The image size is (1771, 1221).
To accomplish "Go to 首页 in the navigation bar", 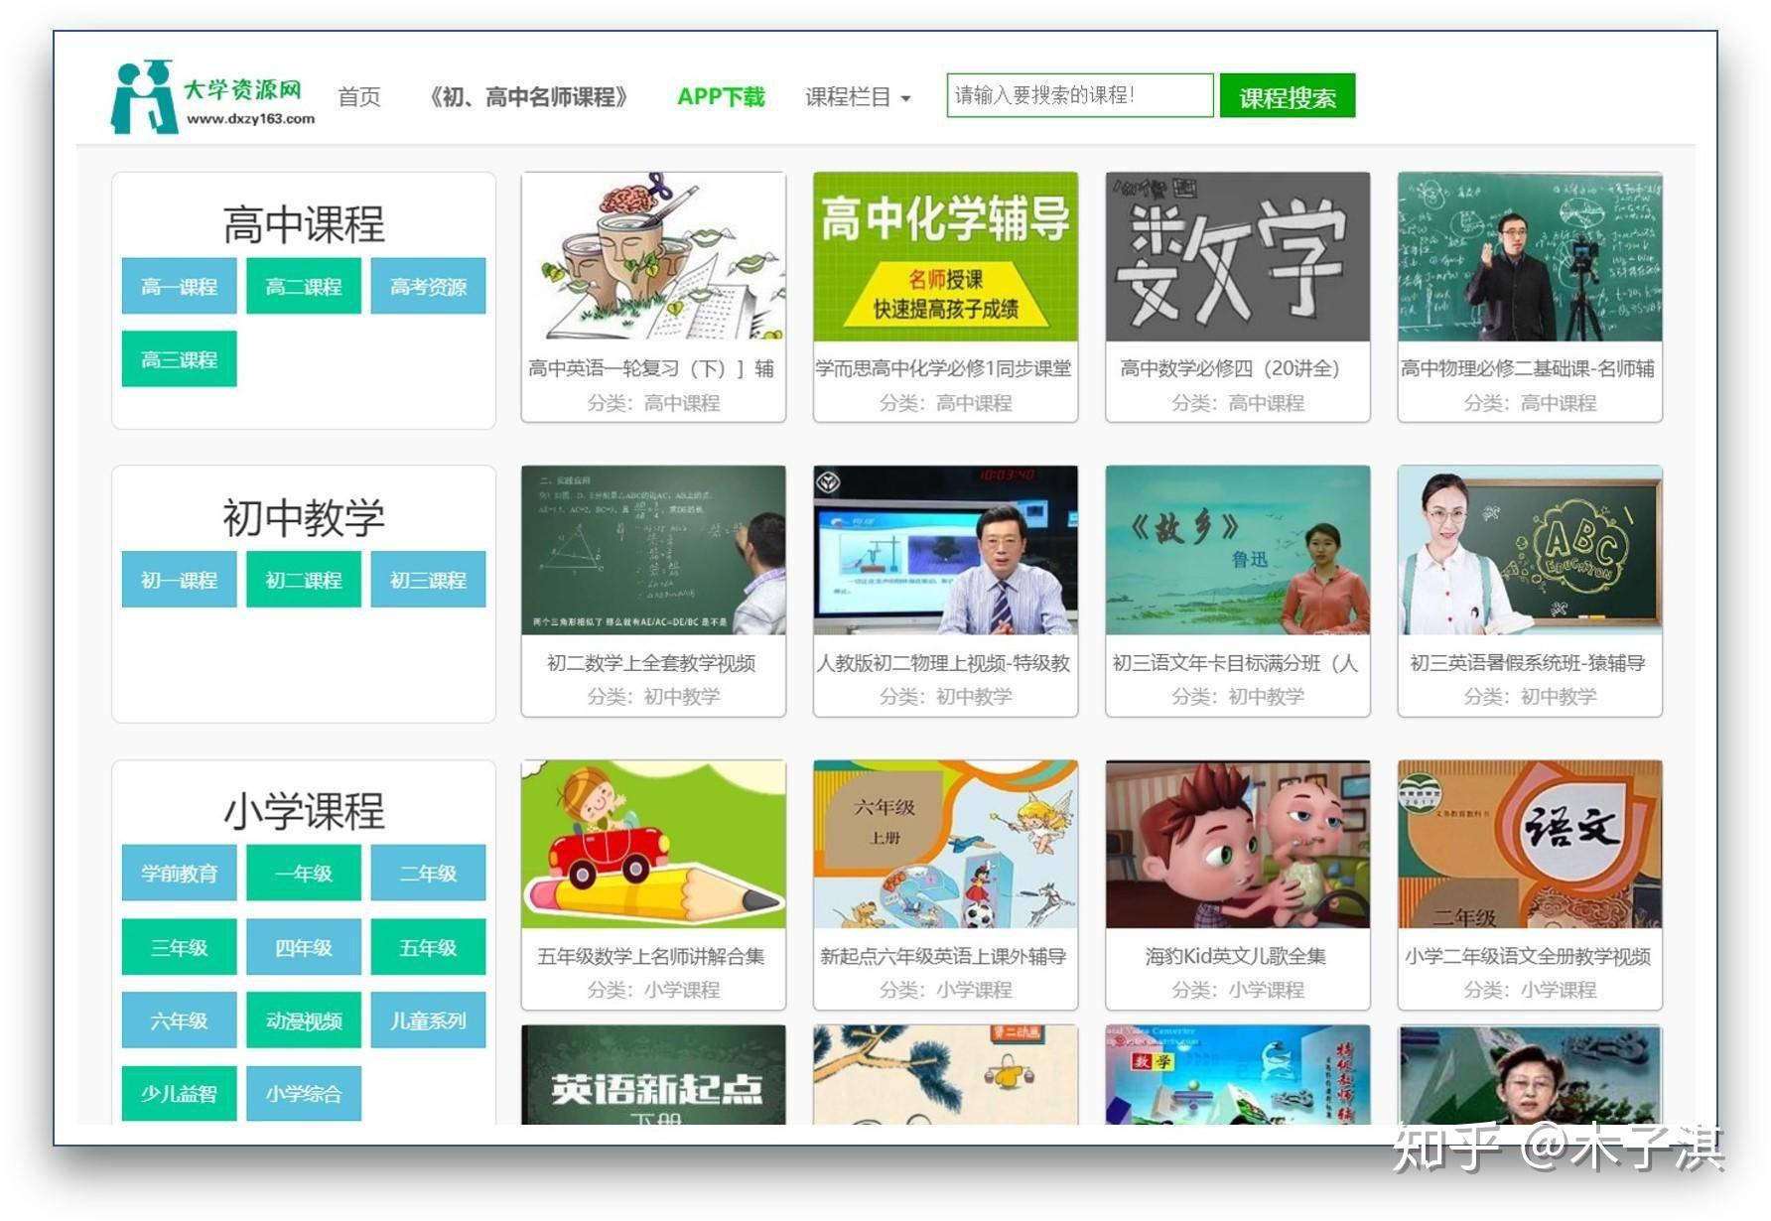I will click(x=359, y=97).
